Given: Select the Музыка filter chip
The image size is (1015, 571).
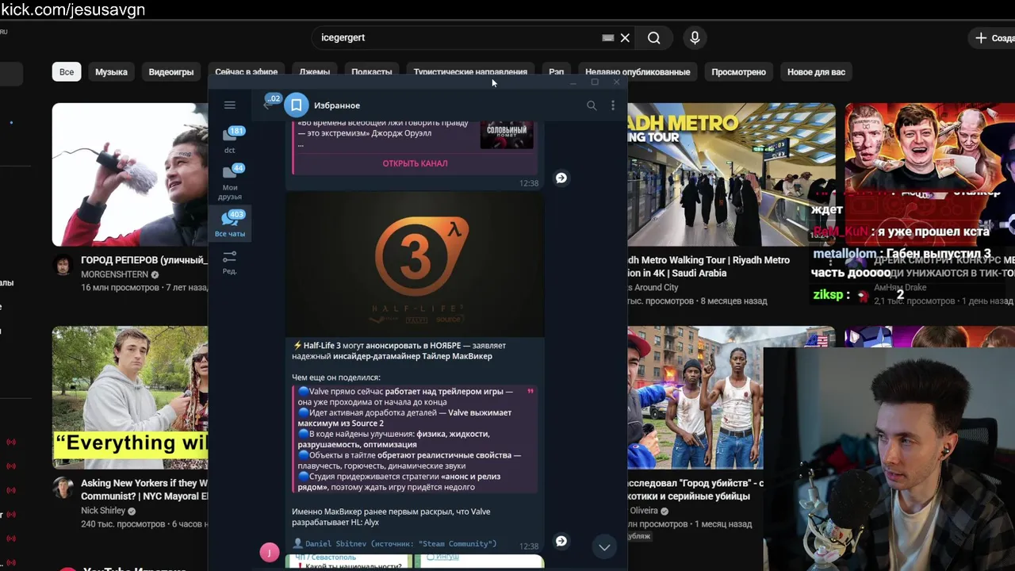Looking at the screenshot, I should pyautogui.click(x=111, y=71).
